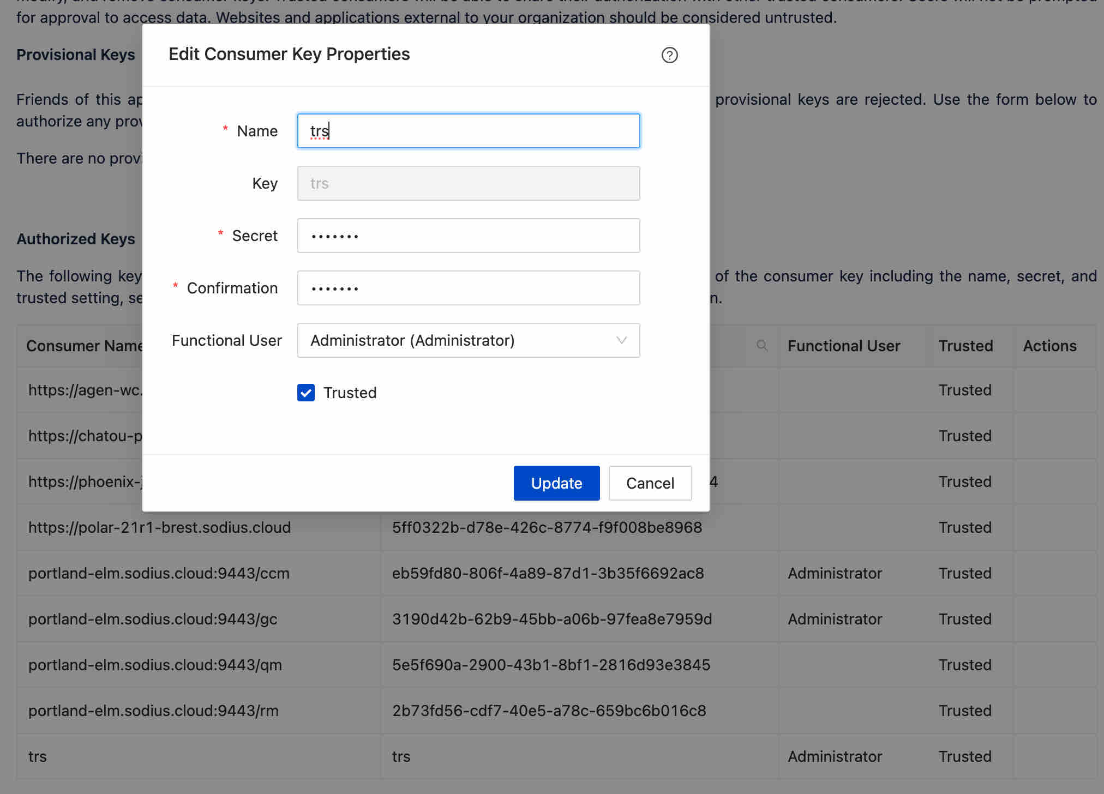Image resolution: width=1104 pixels, height=794 pixels.
Task: Click Administrator in the ccm row
Action: point(835,573)
